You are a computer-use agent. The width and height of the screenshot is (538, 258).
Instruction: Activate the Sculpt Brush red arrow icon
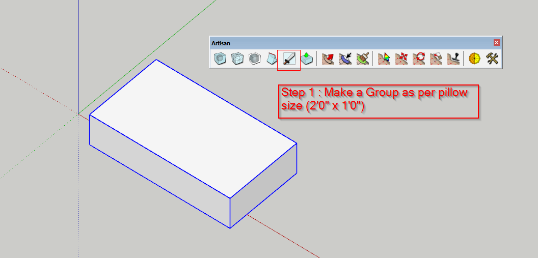click(x=328, y=59)
